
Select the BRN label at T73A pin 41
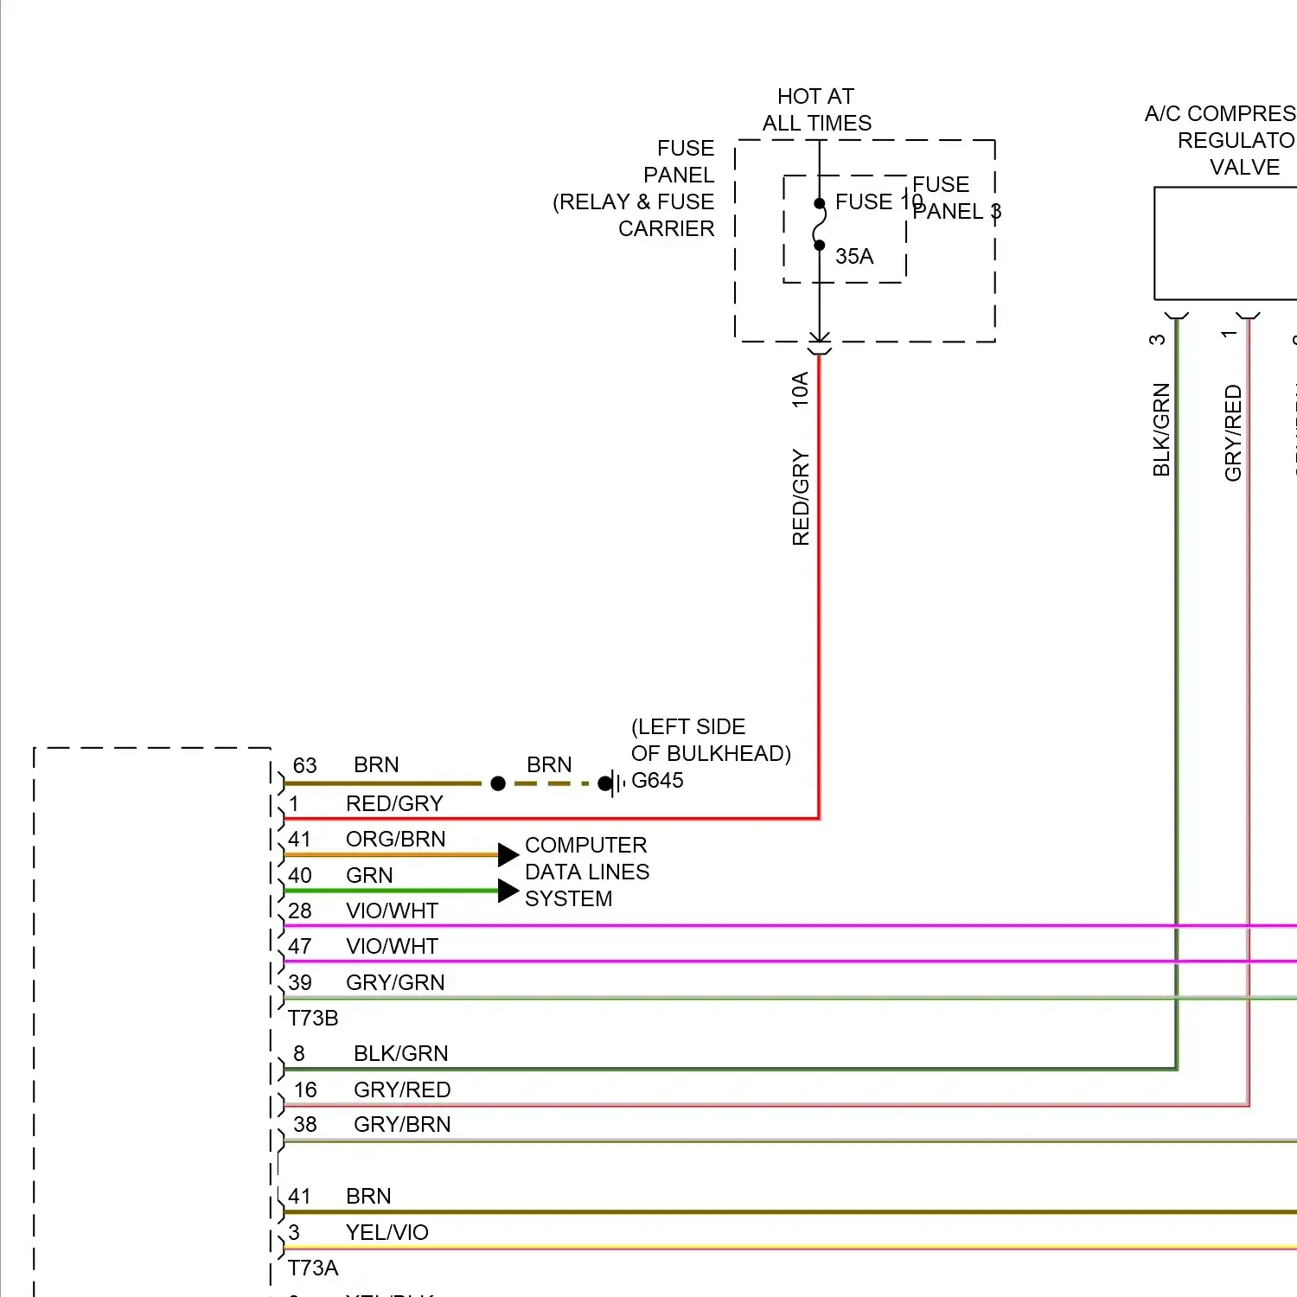coord(368,1197)
